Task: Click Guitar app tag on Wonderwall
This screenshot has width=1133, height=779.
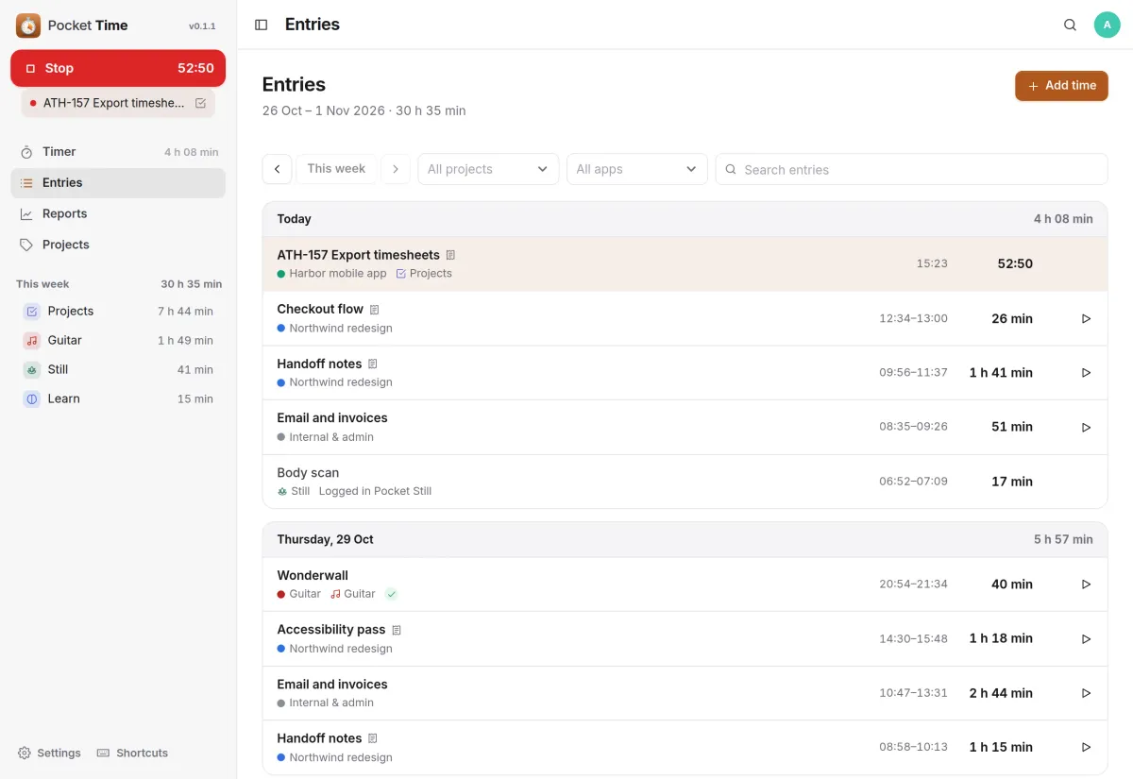Action: pyautogui.click(x=353, y=594)
